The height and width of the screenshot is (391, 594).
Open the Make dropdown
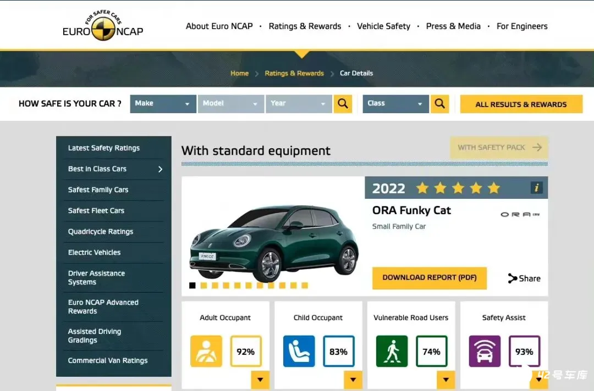[163, 104]
